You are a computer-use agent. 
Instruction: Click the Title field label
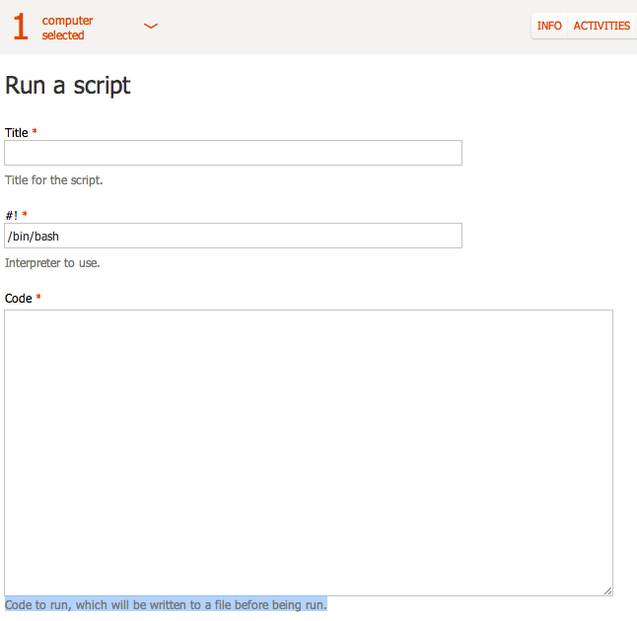coord(16,133)
